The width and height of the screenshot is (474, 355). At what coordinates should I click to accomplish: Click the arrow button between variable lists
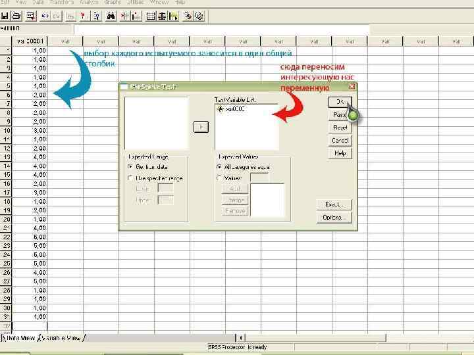point(201,127)
